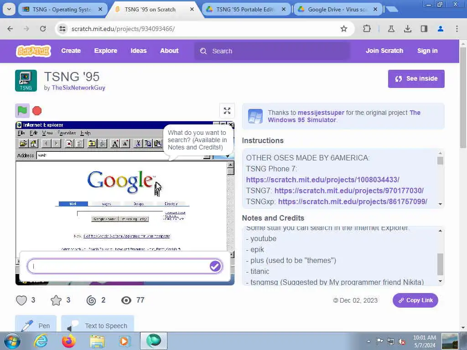Image resolution: width=467 pixels, height=350 pixels.
Task: View site information icon in address bar
Action: pyautogui.click(x=62, y=29)
